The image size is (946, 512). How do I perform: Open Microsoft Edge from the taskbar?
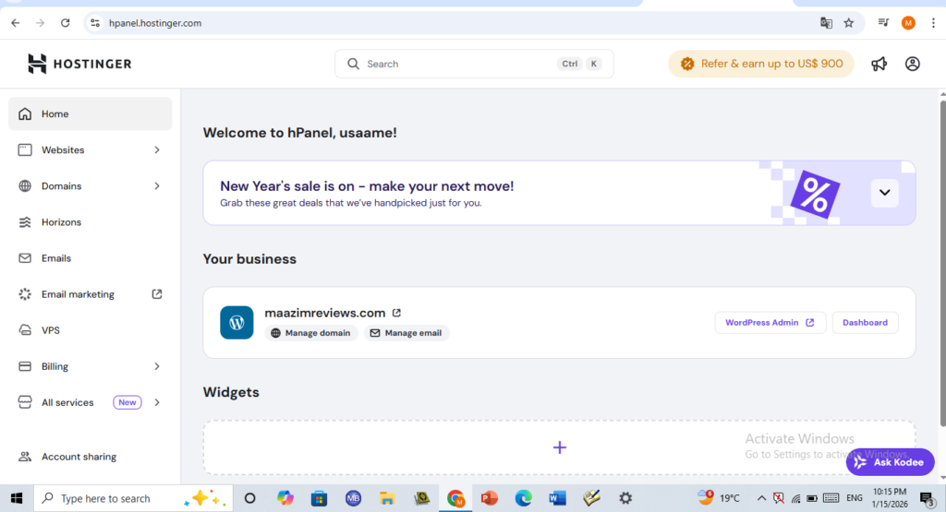click(523, 498)
